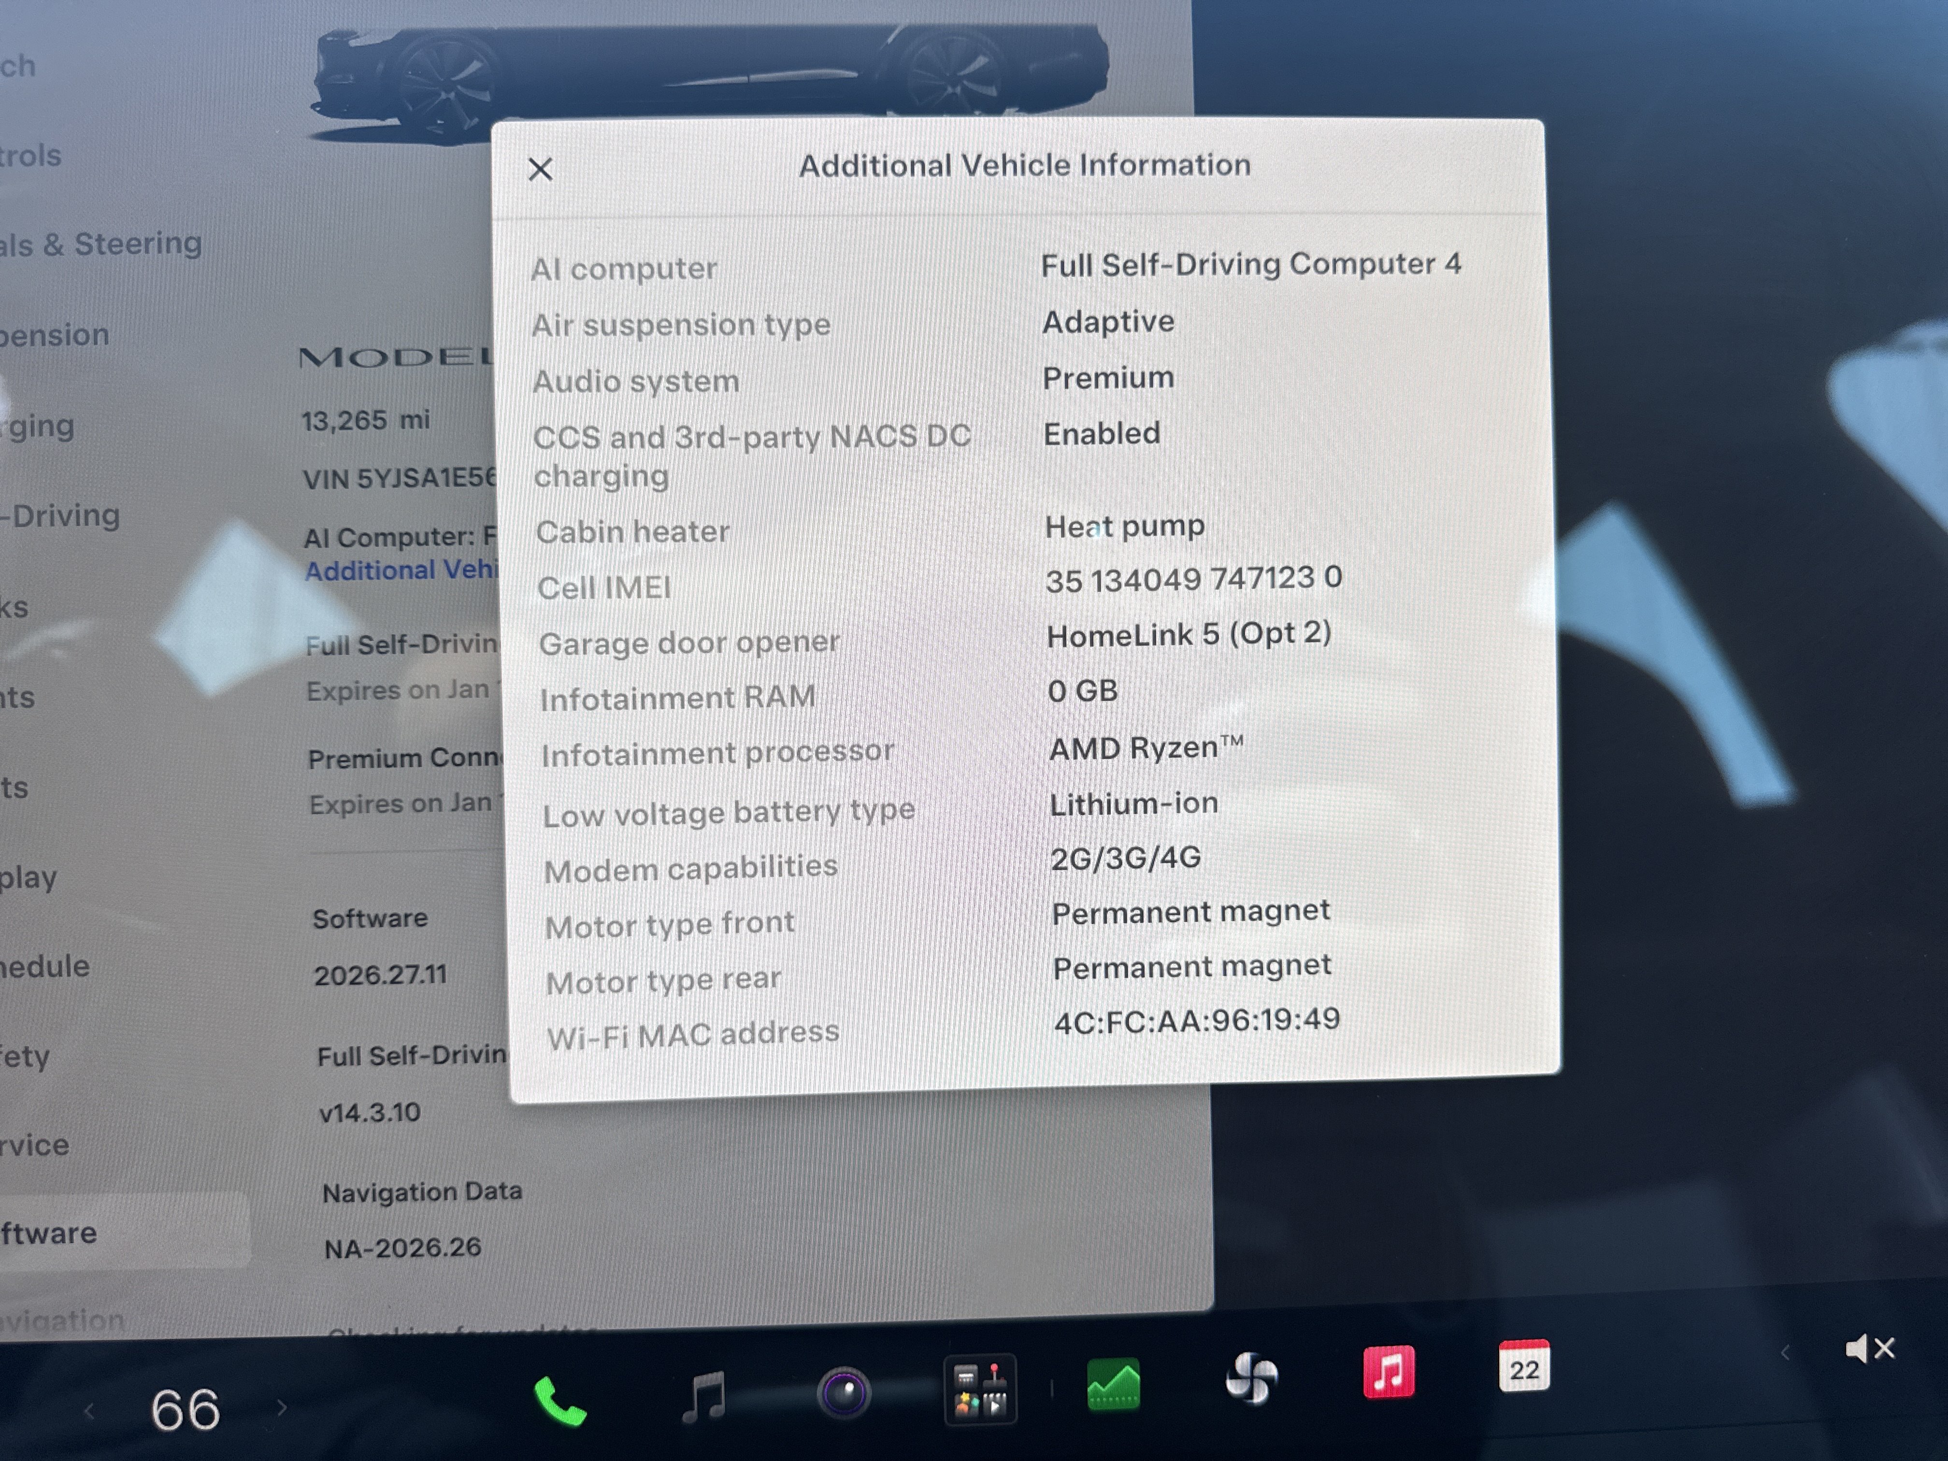Open the Suspension menu item in sidebar
Viewport: 1948px width, 1461px height.
coord(55,335)
